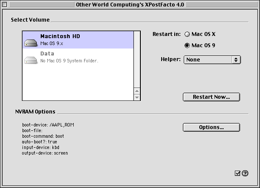Select the Data volume name
This screenshot has width=260, height=188.
[47, 54]
